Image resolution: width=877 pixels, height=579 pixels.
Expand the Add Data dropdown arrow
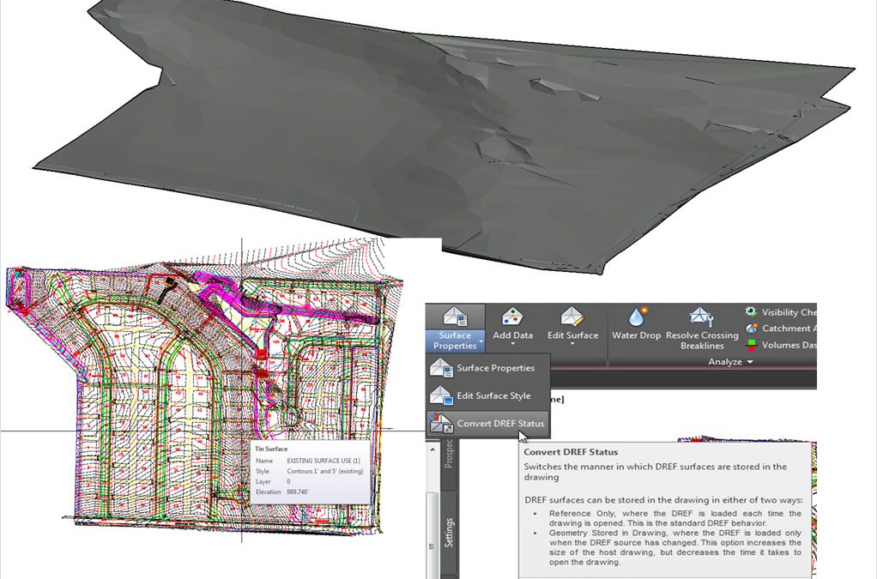[x=512, y=344]
